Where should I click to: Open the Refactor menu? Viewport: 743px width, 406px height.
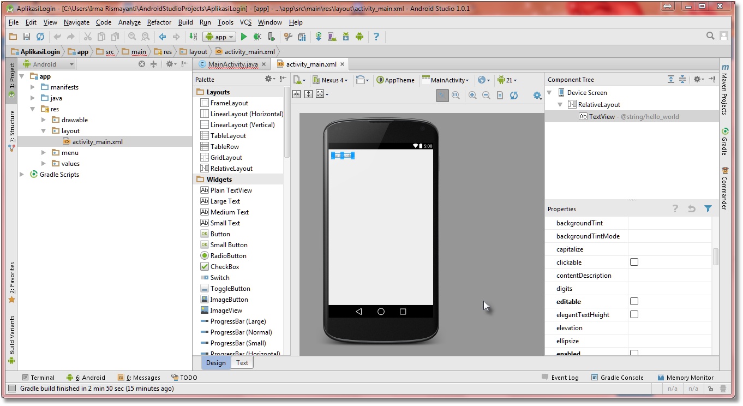pos(159,22)
